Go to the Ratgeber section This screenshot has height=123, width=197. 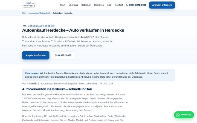click(86, 5)
